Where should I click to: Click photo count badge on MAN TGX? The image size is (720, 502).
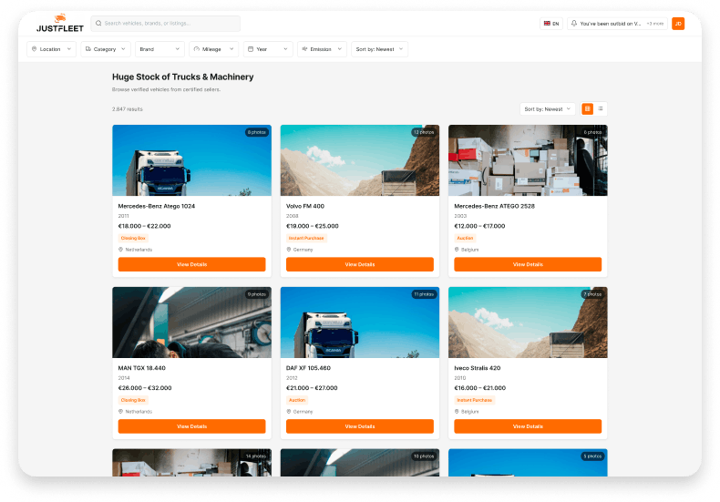[257, 294]
